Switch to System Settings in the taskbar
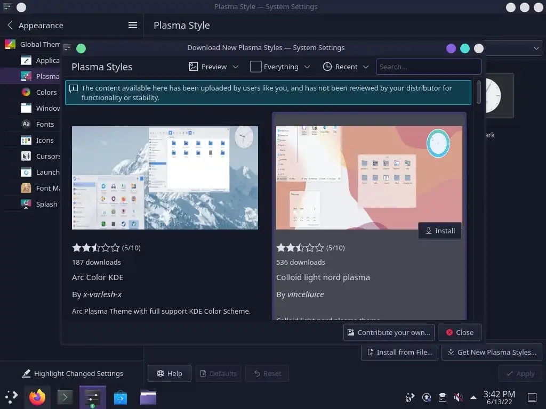This screenshot has height=409, width=546. click(93, 397)
